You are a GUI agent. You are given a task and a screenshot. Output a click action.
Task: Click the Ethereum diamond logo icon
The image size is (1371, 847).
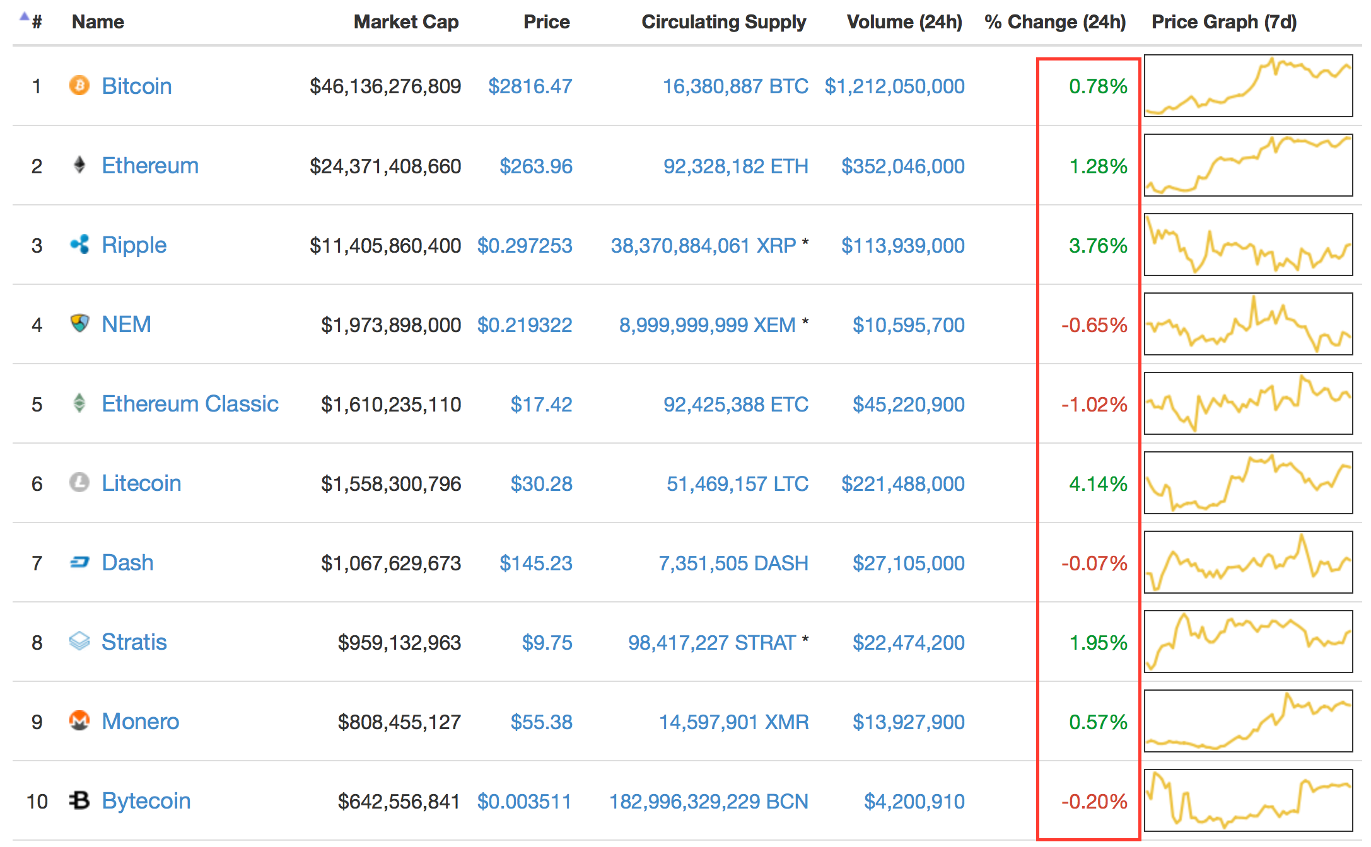pos(79,165)
